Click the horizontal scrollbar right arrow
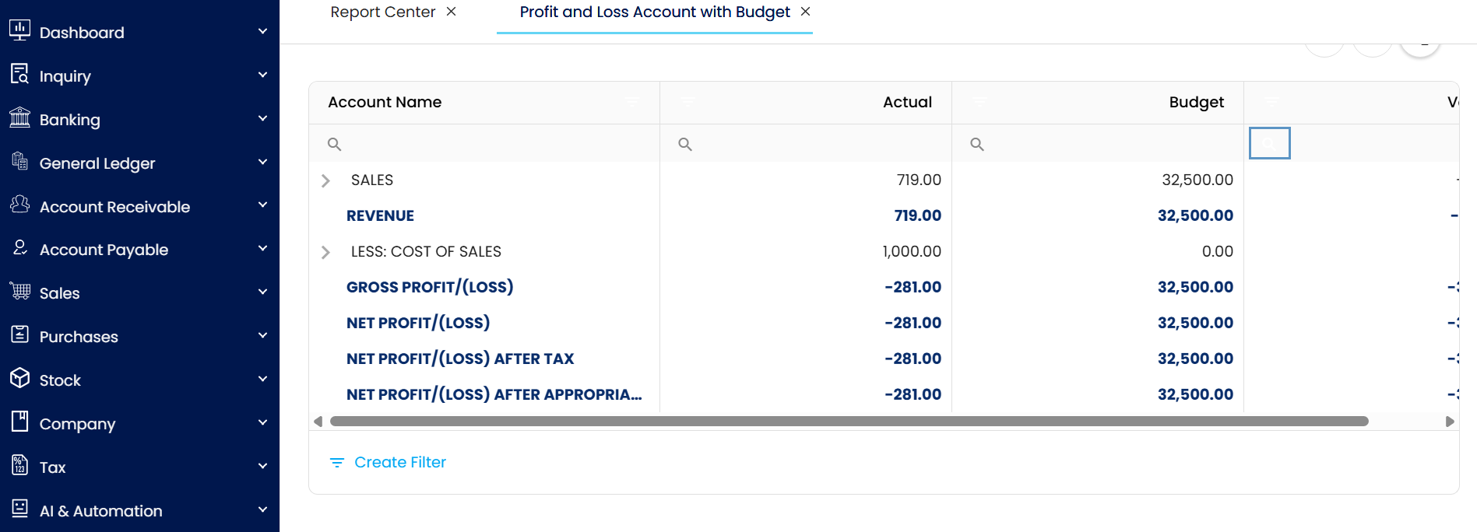Image resolution: width=1477 pixels, height=532 pixels. click(1449, 422)
